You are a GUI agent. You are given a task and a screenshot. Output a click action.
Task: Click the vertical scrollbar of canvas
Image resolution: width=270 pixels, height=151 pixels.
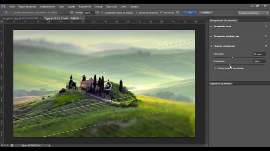(x=206, y=83)
